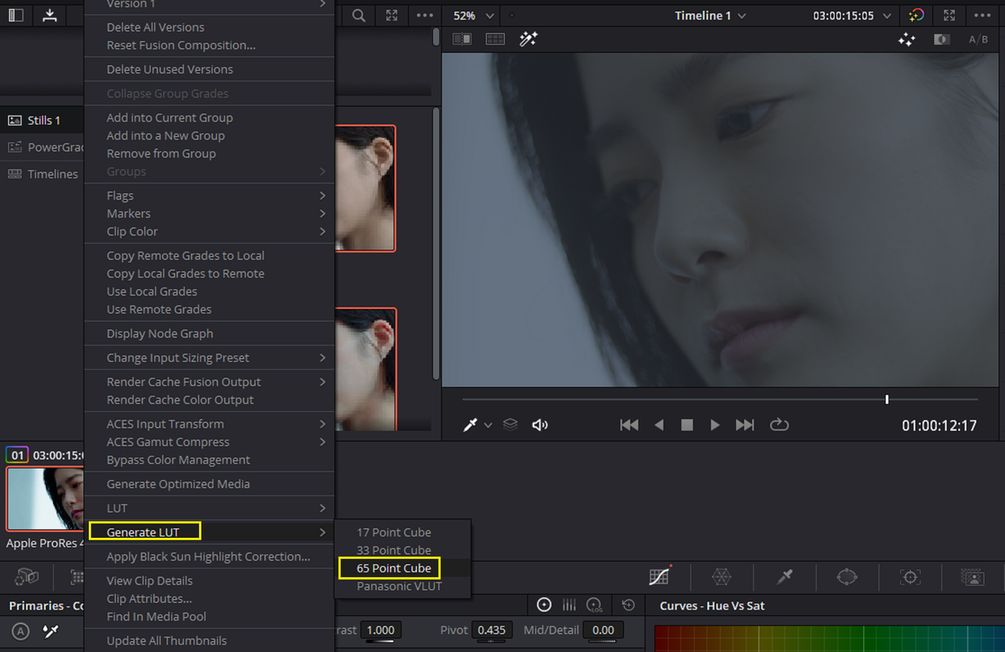Image resolution: width=1005 pixels, height=652 pixels.
Task: Click the magic wand highlight icon
Action: (529, 39)
